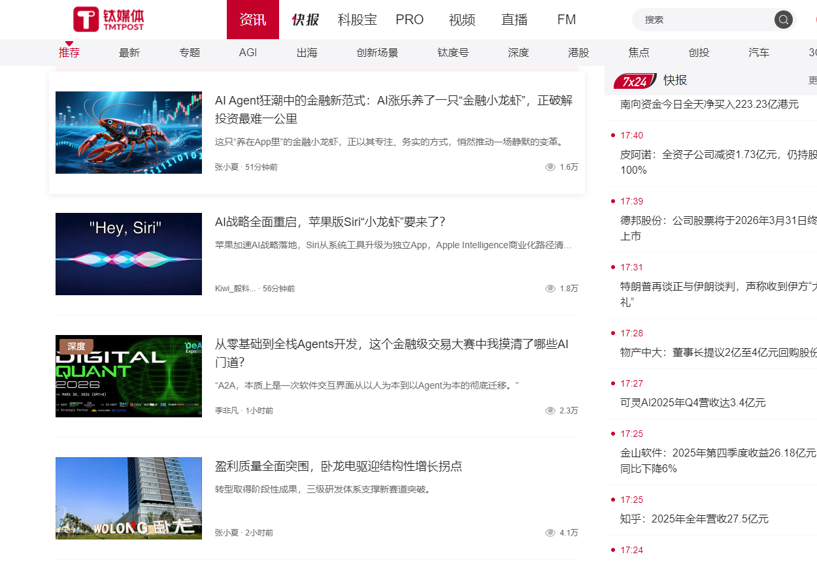The height and width of the screenshot is (561, 817).
Task: Switch to the 快报 navigation tab
Action: [x=305, y=20]
